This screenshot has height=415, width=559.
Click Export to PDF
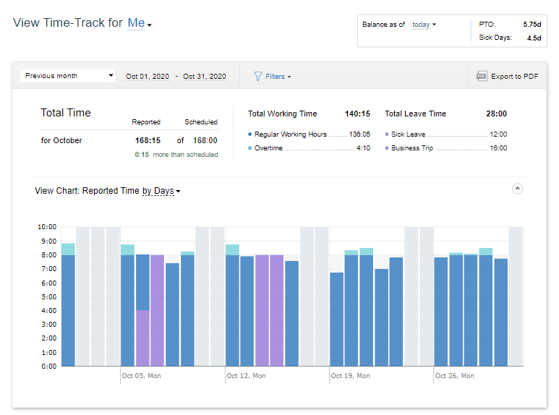point(514,77)
